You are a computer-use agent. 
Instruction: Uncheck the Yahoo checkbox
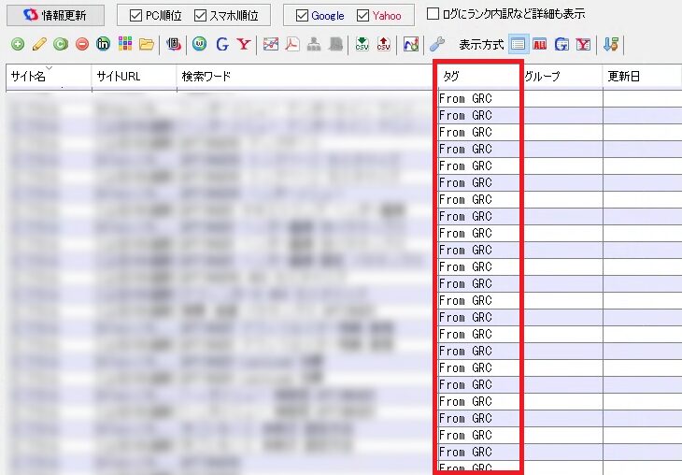pyautogui.click(x=362, y=16)
